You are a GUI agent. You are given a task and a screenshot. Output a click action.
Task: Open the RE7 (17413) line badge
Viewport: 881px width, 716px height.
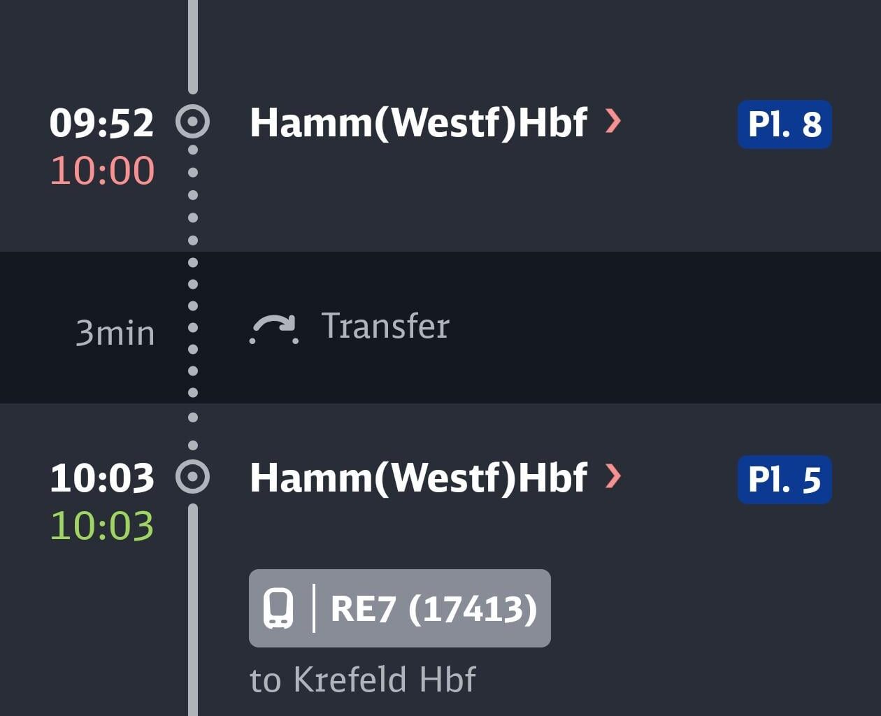coord(399,608)
